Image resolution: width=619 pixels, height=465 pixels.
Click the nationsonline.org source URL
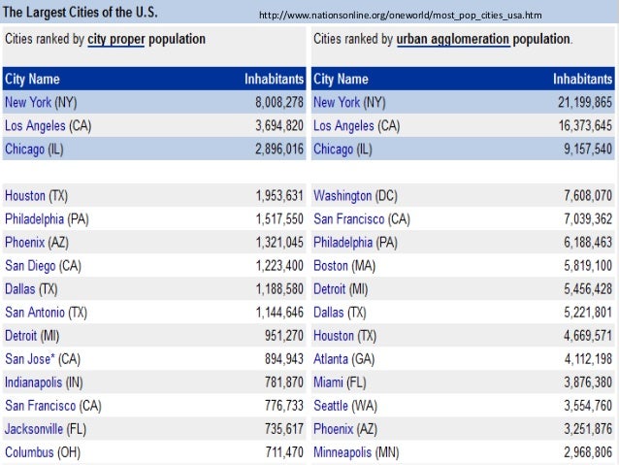click(x=401, y=16)
